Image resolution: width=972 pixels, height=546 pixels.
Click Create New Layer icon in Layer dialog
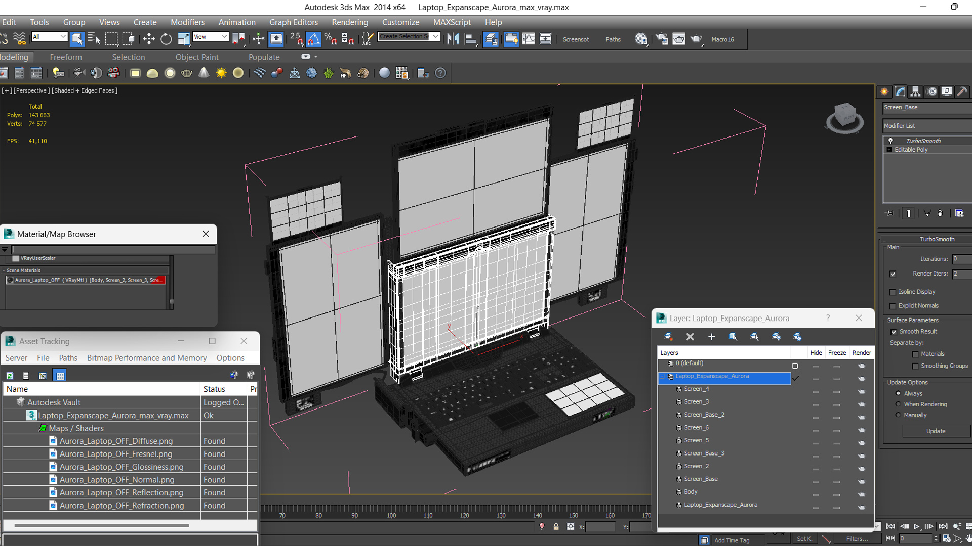[668, 337]
